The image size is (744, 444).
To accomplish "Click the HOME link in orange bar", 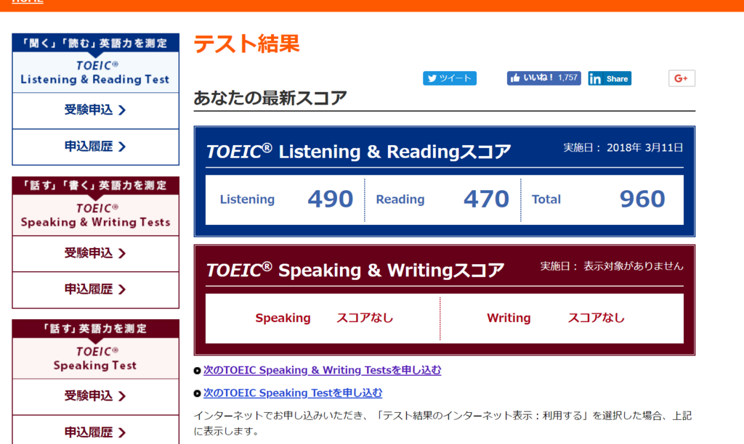I will tap(28, 1).
